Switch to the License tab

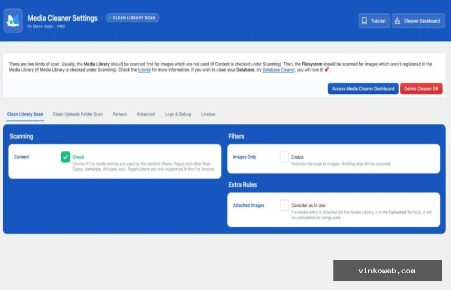pos(208,114)
